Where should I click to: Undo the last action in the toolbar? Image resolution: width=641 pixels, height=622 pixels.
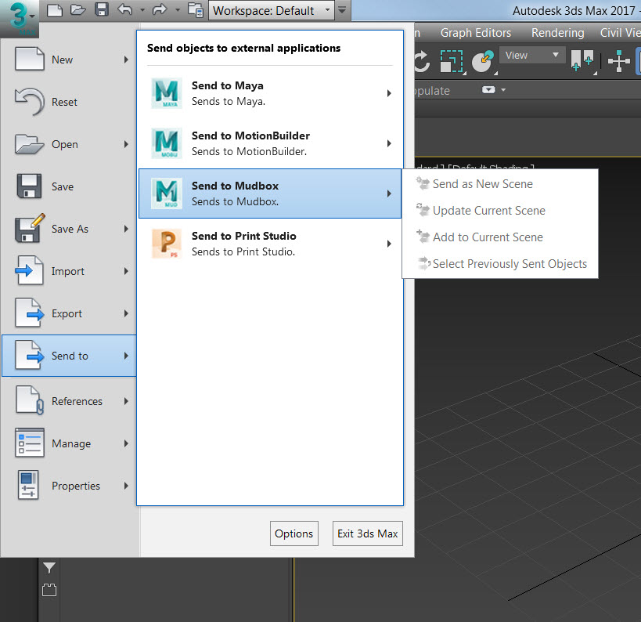[x=124, y=9]
